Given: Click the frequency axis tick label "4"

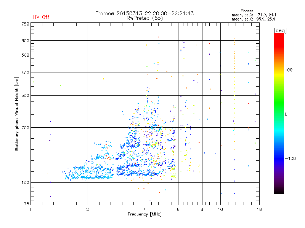Looking at the screenshot, I should (145, 209).
